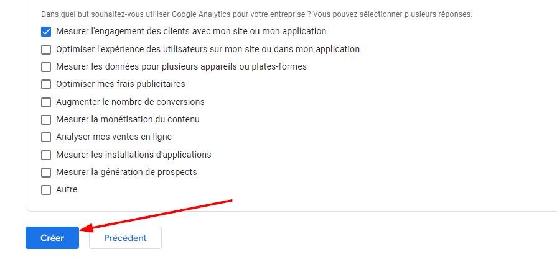Screen dimensions: 557x257
Task: Tick "Analyser mes ventes en ligne" checkbox
Action: pos(46,137)
